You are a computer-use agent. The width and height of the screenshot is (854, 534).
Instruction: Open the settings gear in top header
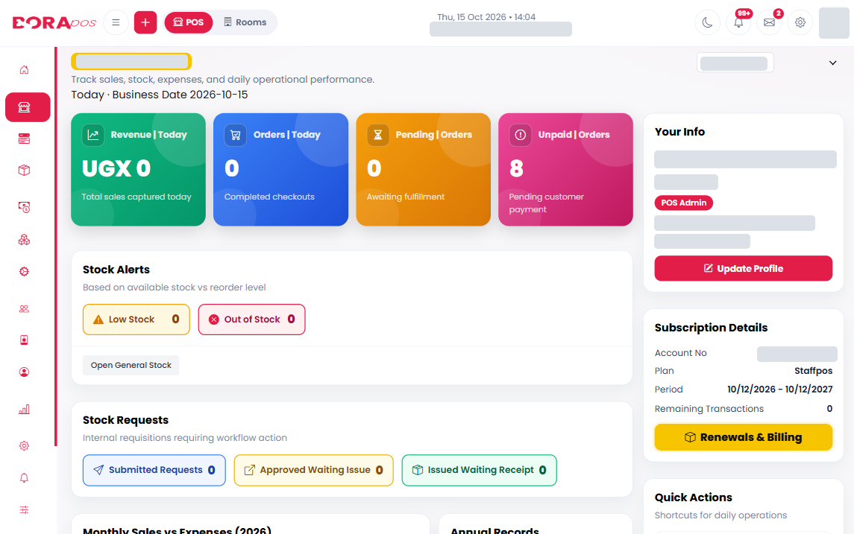tap(800, 22)
